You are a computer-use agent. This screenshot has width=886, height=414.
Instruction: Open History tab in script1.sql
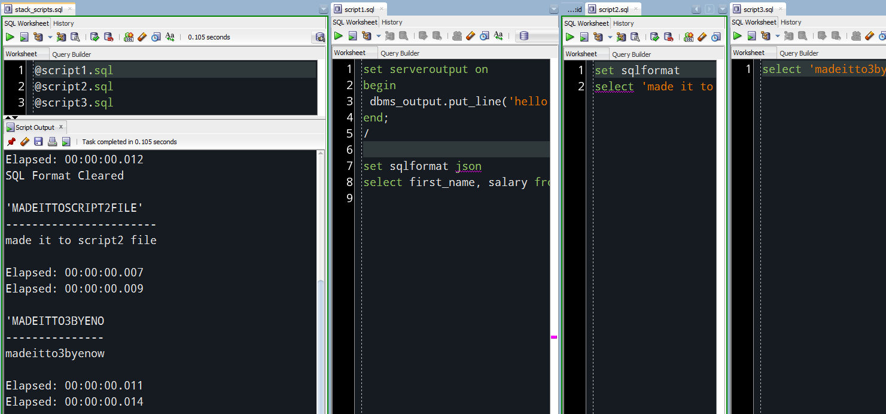point(392,22)
